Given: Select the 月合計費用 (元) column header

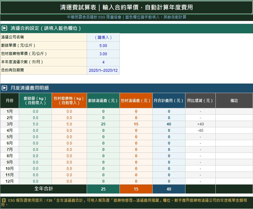Looking at the screenshot, I should coord(169,101).
